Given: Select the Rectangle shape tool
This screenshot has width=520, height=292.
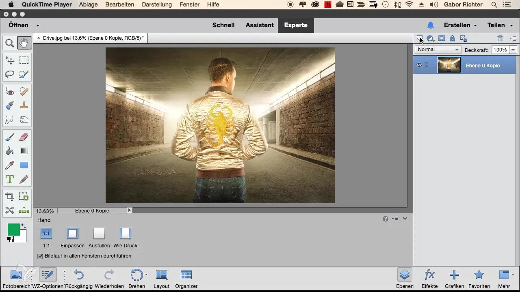Looking at the screenshot, I should 24,165.
